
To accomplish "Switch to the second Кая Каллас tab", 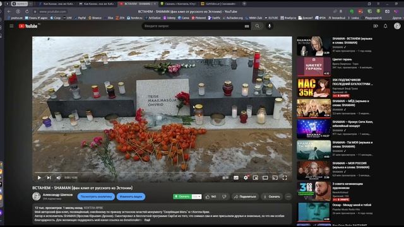I will point(97,4).
